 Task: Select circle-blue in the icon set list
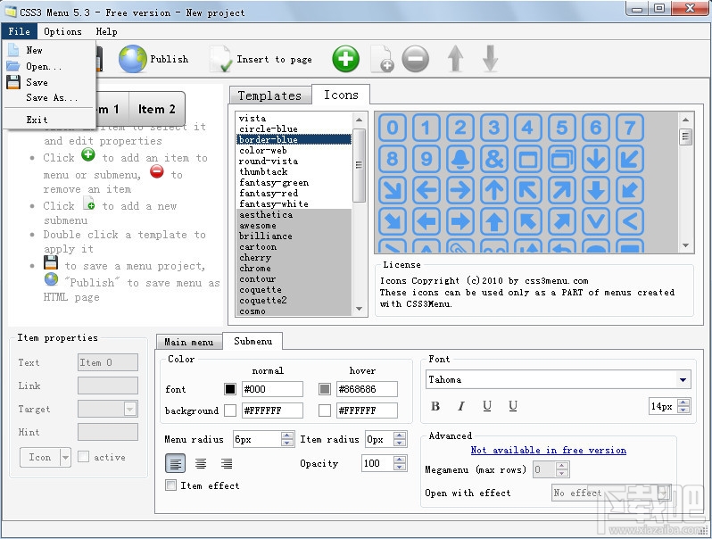[x=294, y=129]
